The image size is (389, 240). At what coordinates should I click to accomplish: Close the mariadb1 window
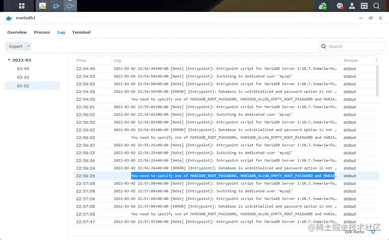click(381, 18)
